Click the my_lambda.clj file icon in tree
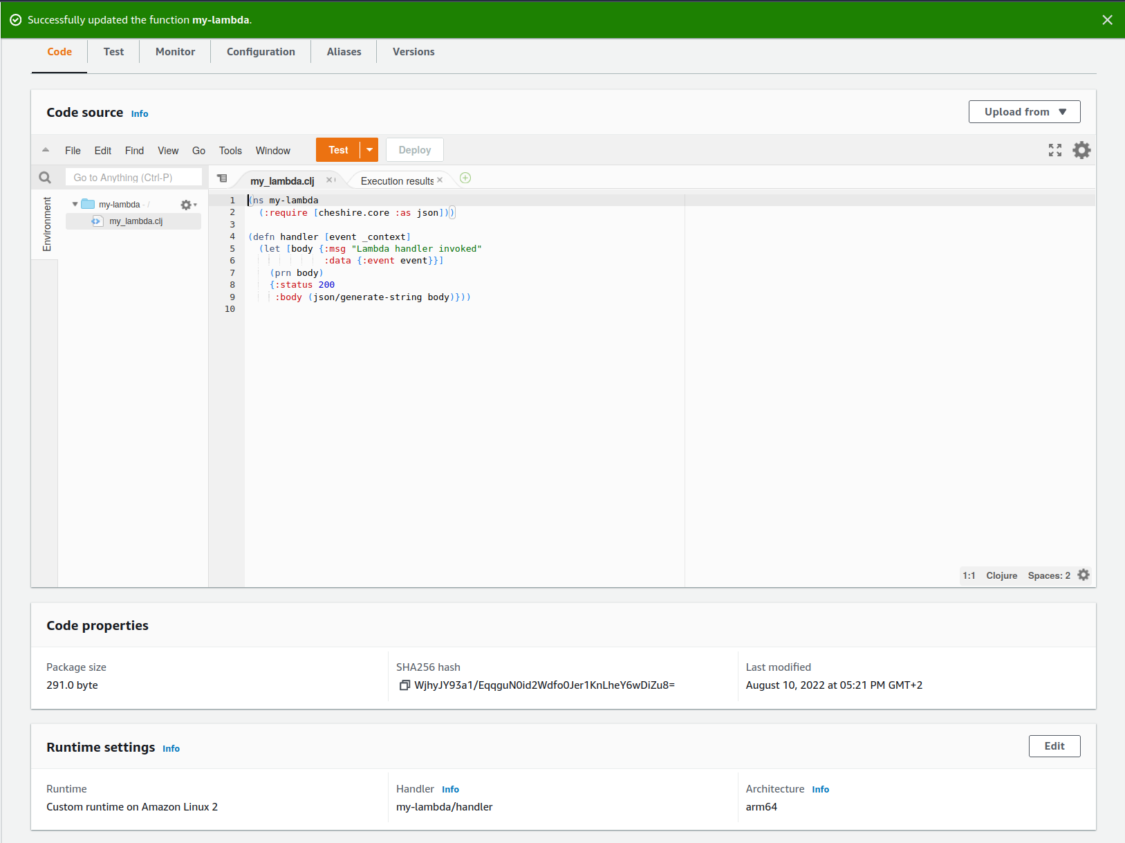Screen dimensions: 1125x843 pyautogui.click(x=97, y=221)
